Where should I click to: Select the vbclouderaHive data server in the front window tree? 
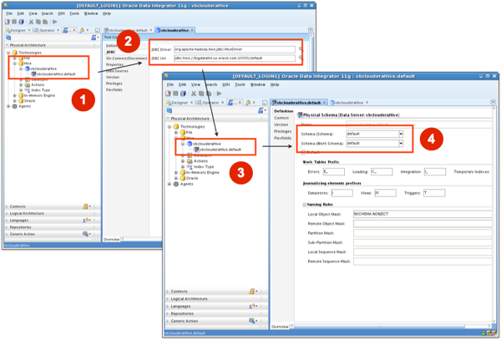[x=207, y=144]
